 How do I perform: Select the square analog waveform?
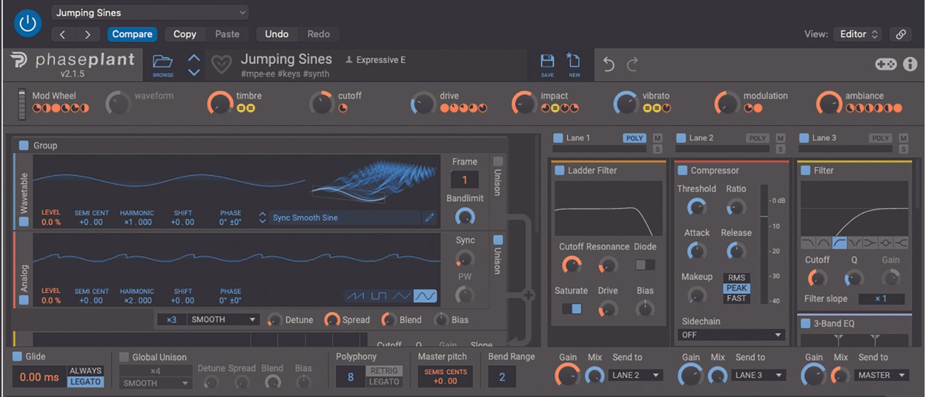coord(379,296)
